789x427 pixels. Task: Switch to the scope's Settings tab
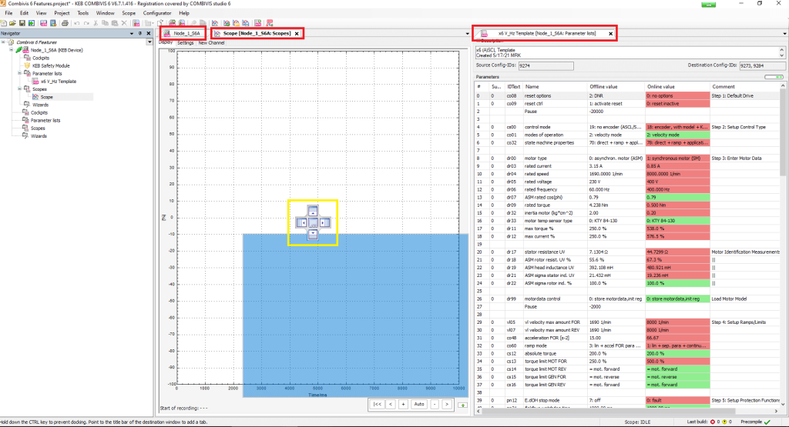[x=185, y=43]
